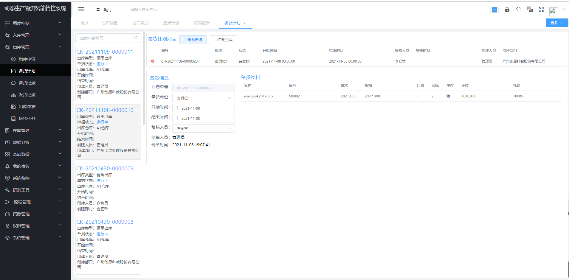The height and width of the screenshot is (280, 569).
Task: Click the 研发工具 wrench icon
Action: tap(7, 190)
